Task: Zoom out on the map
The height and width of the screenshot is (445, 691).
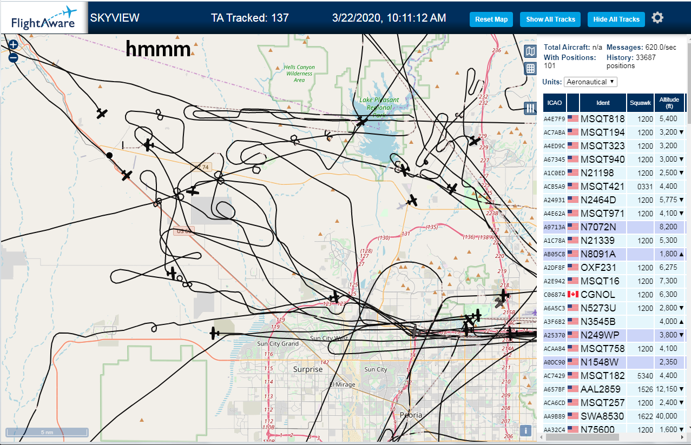Action: [x=13, y=57]
